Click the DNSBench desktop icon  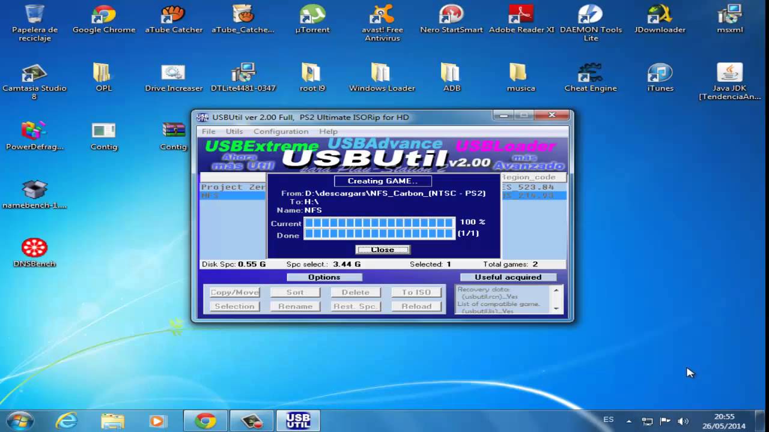(34, 253)
